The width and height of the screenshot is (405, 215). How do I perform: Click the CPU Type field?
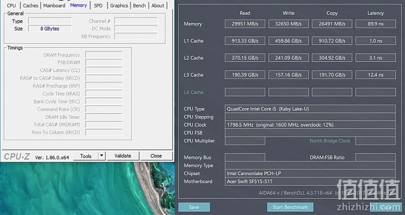click(310, 109)
